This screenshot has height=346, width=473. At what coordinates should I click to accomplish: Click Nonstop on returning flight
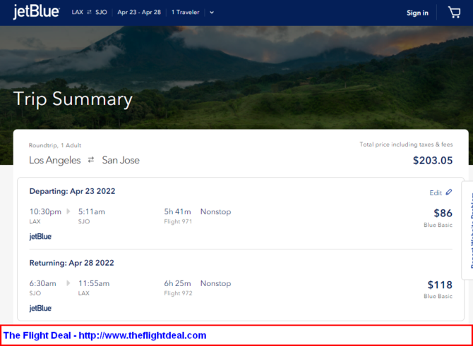pos(216,283)
